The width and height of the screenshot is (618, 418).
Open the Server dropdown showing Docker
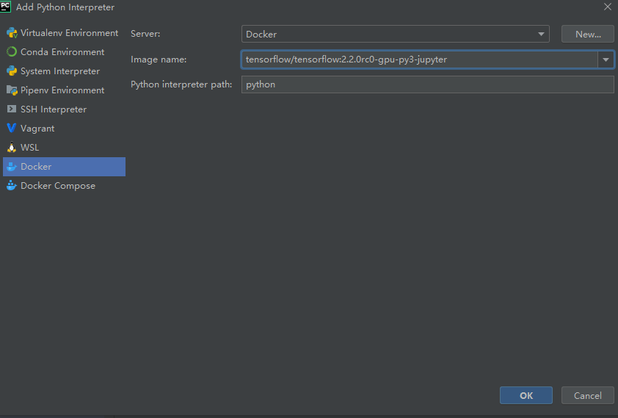click(x=396, y=34)
